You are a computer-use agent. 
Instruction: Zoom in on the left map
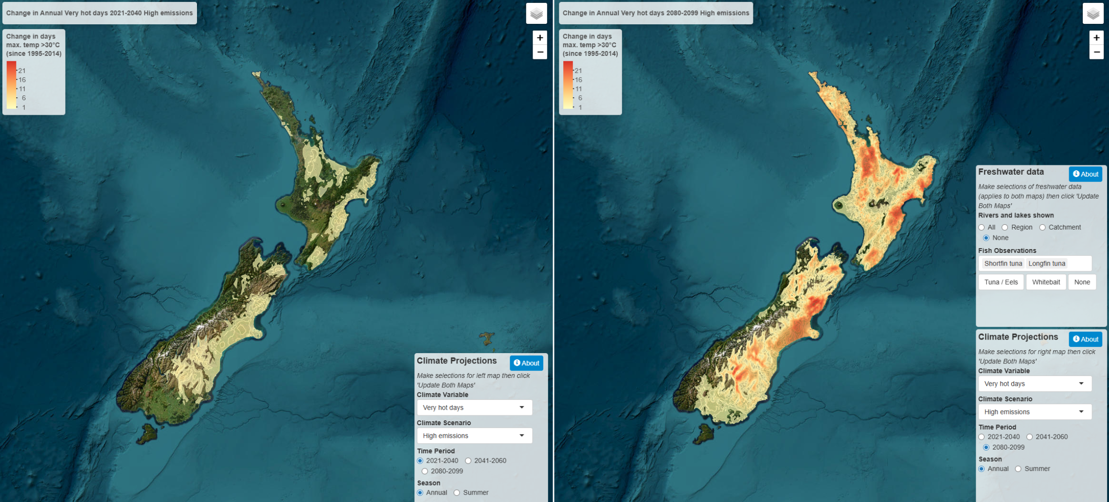pyautogui.click(x=539, y=37)
